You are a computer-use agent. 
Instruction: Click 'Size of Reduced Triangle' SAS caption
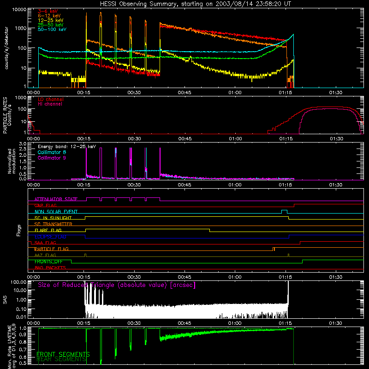pyautogui.click(x=117, y=285)
